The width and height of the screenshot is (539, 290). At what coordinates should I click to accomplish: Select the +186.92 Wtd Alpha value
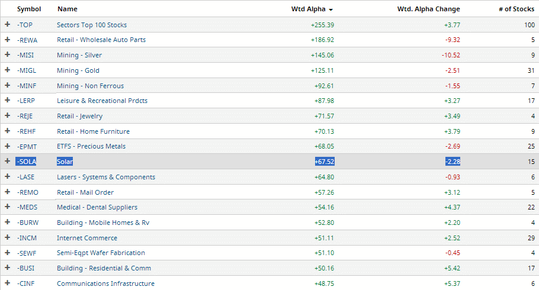[322, 40]
